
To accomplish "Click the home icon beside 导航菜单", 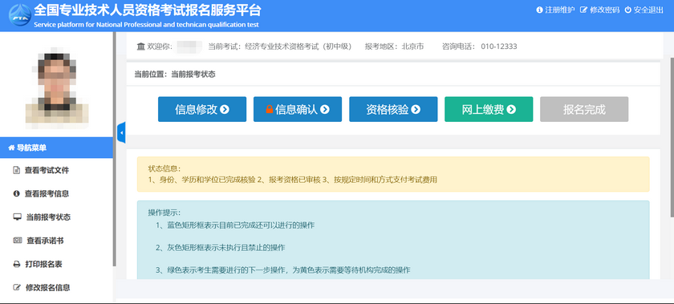I will (11, 148).
